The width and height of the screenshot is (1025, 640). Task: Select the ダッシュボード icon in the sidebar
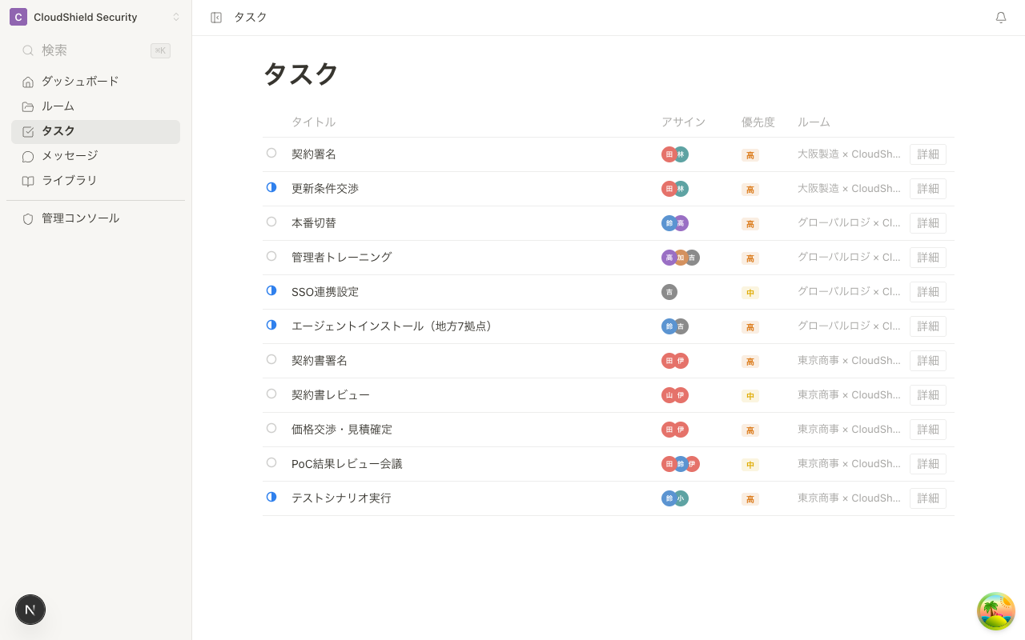pos(29,81)
